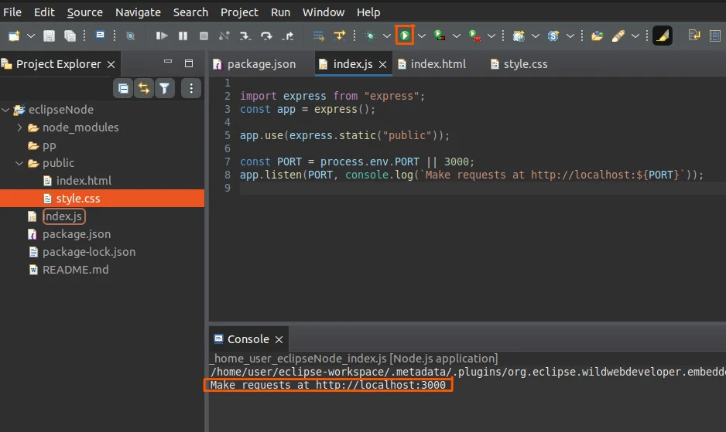
Task: Select package-lock.json in the project tree
Action: (88, 252)
